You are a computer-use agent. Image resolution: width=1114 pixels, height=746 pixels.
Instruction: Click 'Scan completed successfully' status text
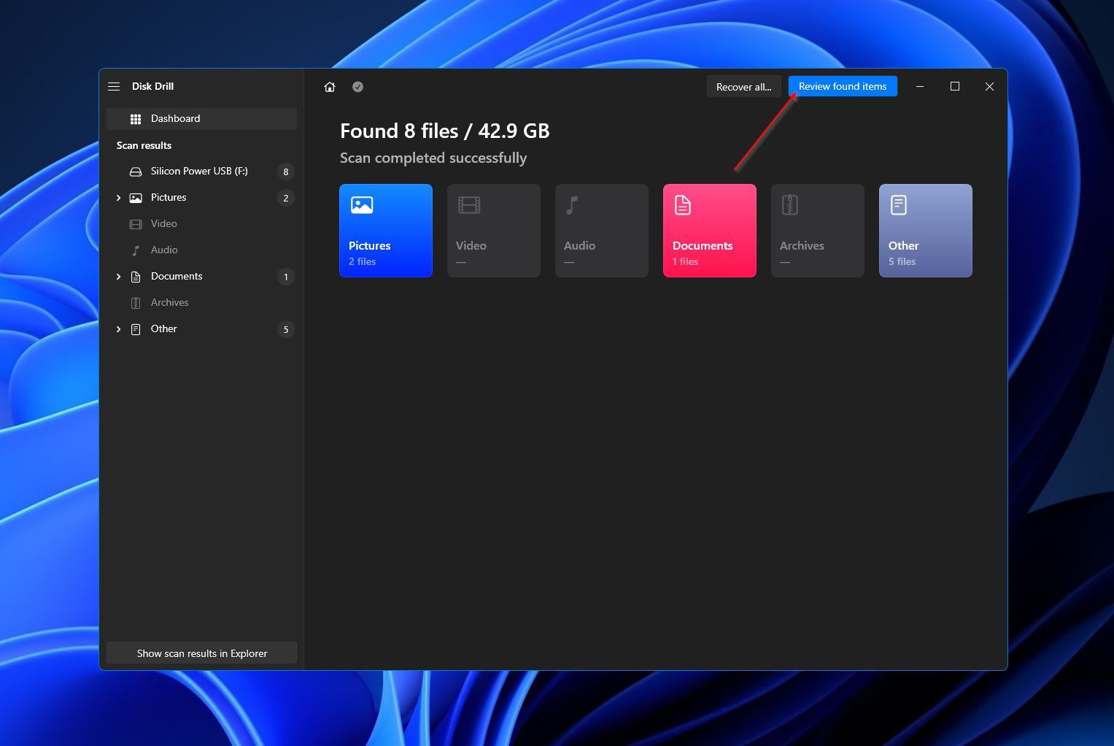coord(433,158)
